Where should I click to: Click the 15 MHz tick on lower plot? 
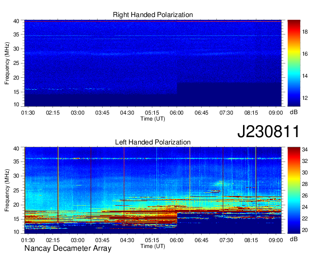16,219
